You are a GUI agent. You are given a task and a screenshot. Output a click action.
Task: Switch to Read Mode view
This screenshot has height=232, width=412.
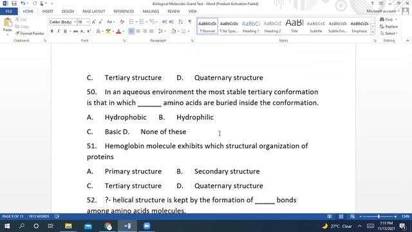[x=329, y=217]
